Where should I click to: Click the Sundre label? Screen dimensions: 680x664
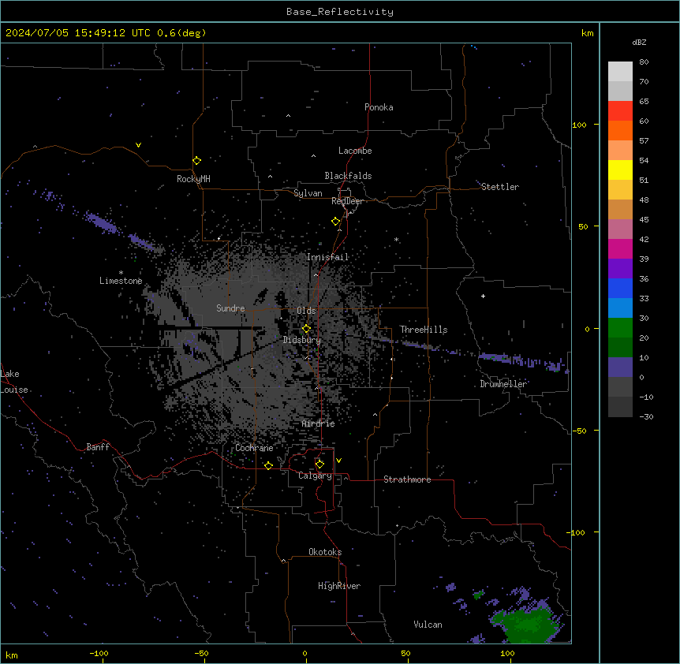click(x=230, y=308)
